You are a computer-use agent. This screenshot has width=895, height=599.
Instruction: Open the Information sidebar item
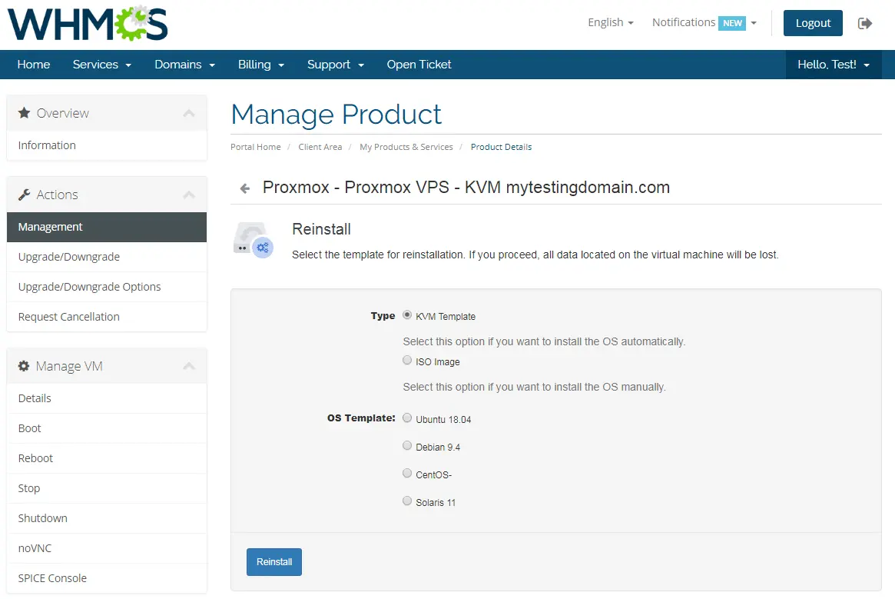107,145
